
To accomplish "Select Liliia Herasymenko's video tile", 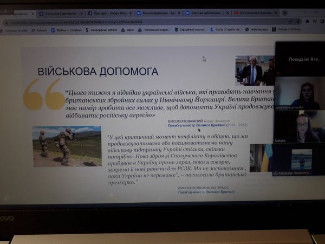I will click(300, 93).
